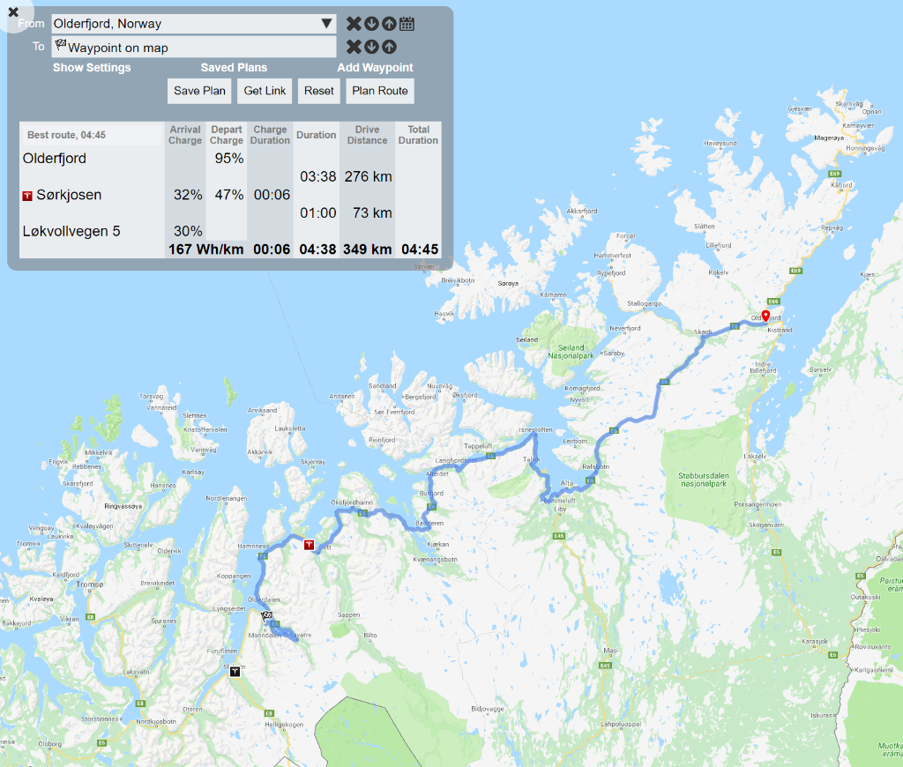903x767 pixels.
Task: Move the To waypoint down
Action: (371, 47)
